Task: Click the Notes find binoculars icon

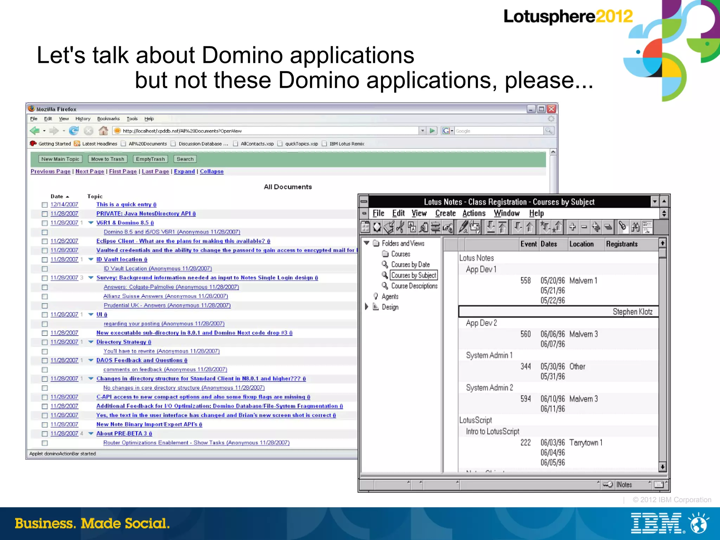Action: pyautogui.click(x=635, y=227)
